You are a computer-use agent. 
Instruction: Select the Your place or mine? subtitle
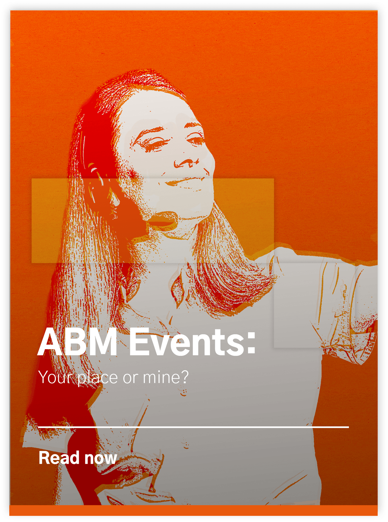113,377
